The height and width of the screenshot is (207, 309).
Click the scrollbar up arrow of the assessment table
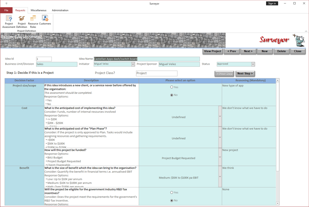pos(277,80)
